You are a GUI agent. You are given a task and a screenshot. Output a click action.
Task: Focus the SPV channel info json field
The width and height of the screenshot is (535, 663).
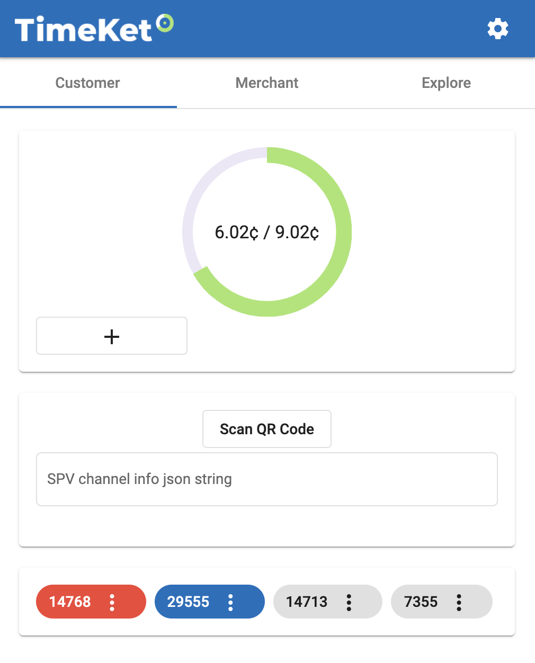[267, 479]
